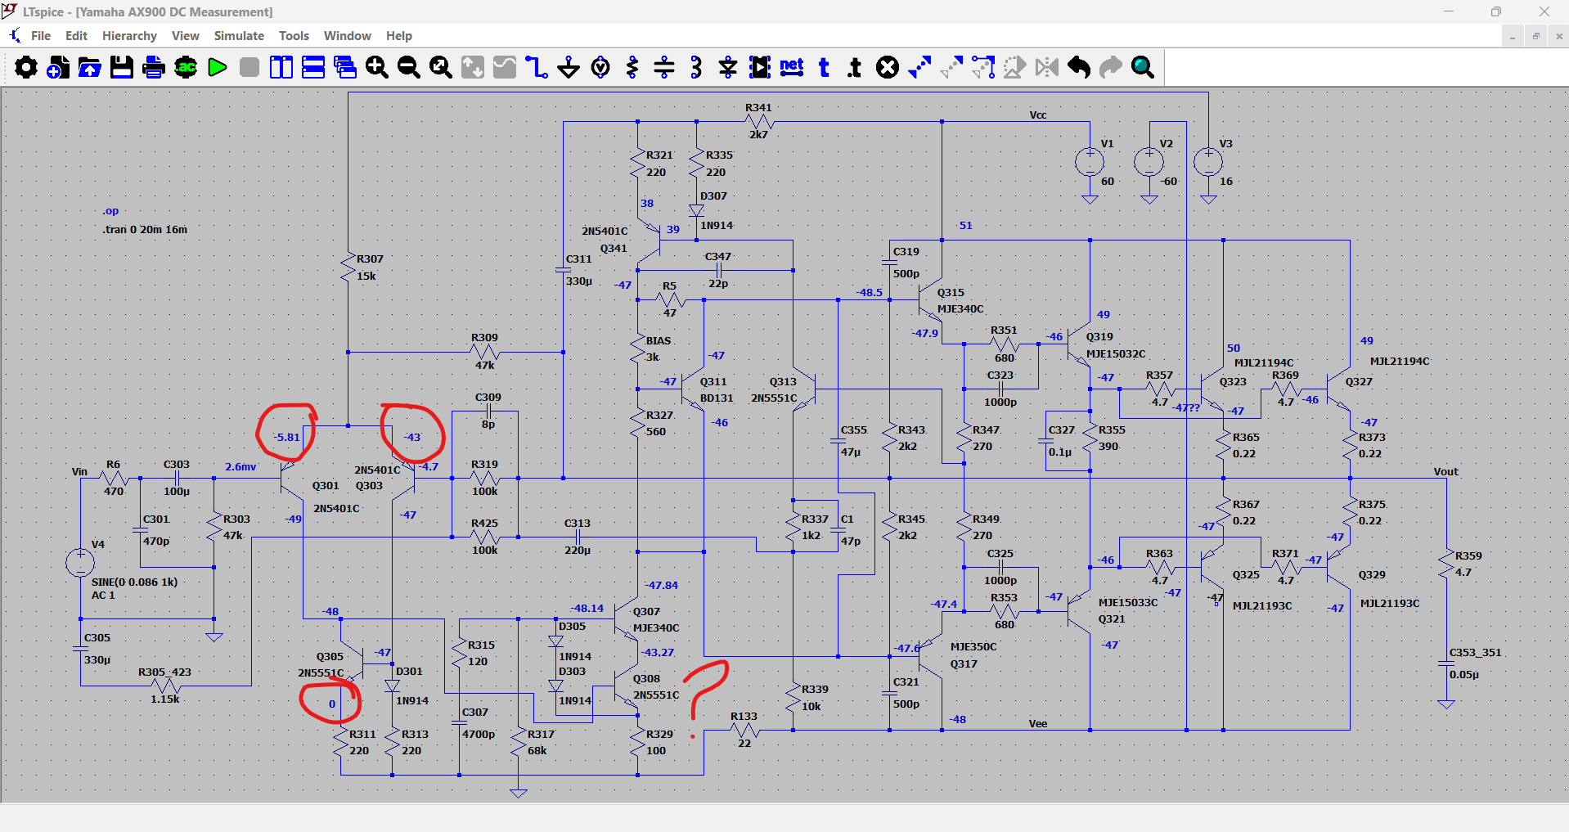Restore the inner schematic window
The image size is (1569, 832).
click(1535, 36)
